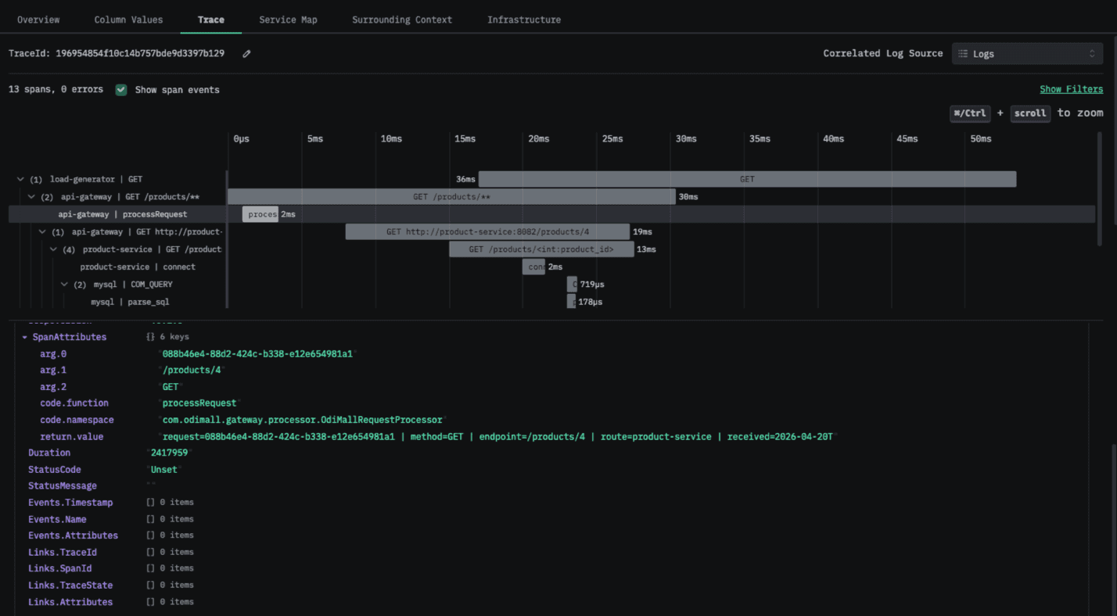Collapse the SpanAttributes section

(x=25, y=338)
